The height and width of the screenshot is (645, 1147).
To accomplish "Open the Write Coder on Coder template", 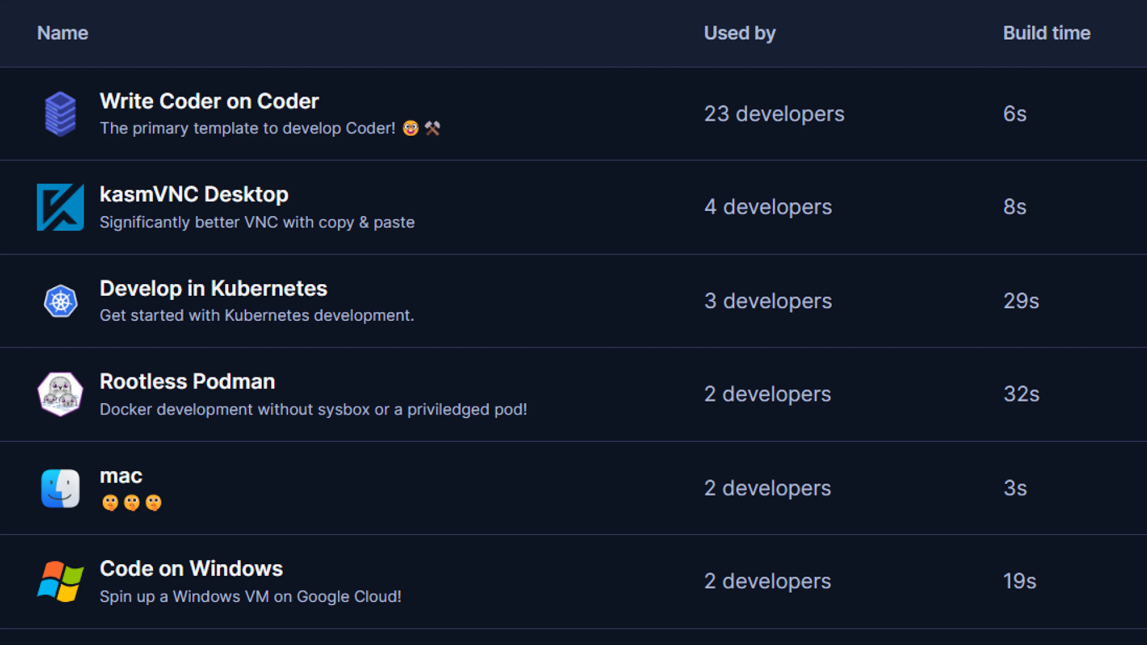I will click(x=209, y=102).
